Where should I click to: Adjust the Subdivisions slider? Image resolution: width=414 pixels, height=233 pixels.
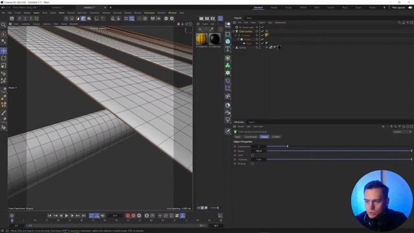[339, 147]
